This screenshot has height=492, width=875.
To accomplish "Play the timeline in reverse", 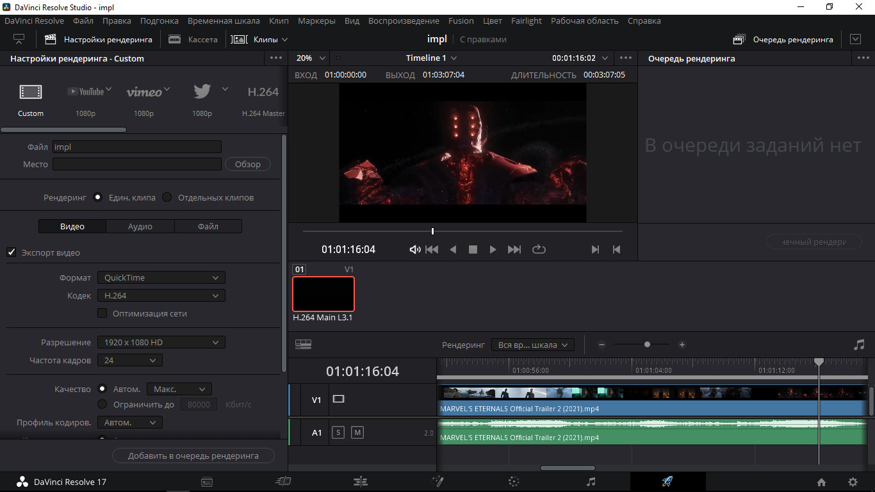I will point(453,250).
